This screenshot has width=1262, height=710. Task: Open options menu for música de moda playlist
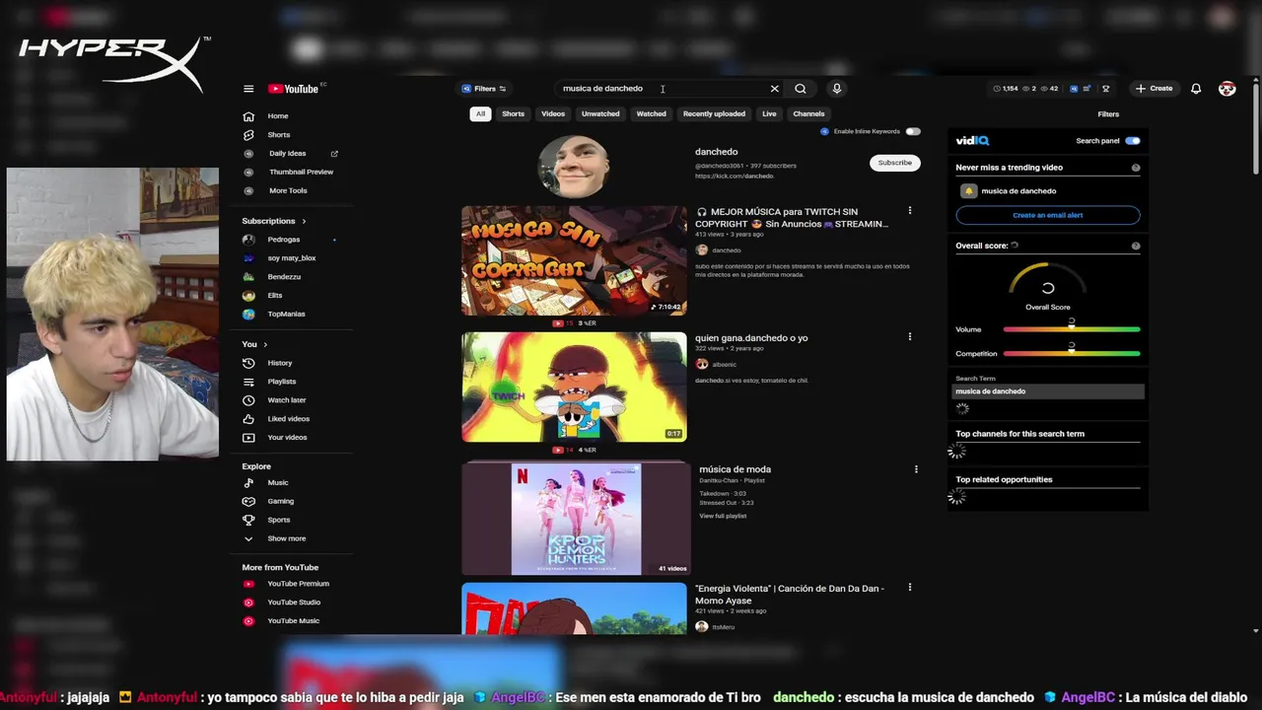(916, 469)
